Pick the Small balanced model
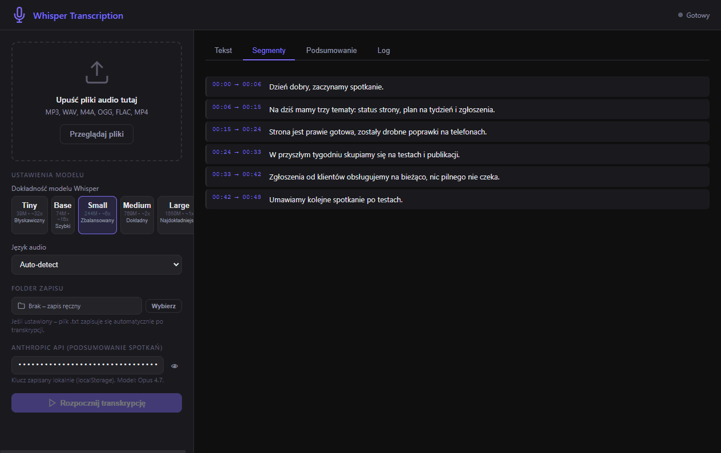 pyautogui.click(x=98, y=215)
